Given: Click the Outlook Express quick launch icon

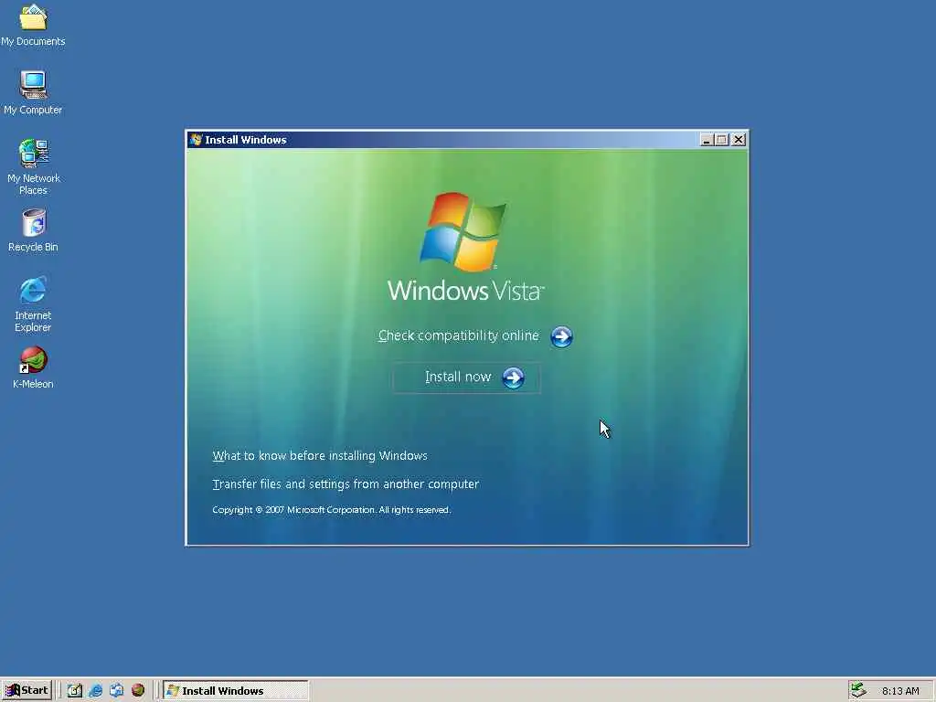Looking at the screenshot, I should (x=116, y=691).
